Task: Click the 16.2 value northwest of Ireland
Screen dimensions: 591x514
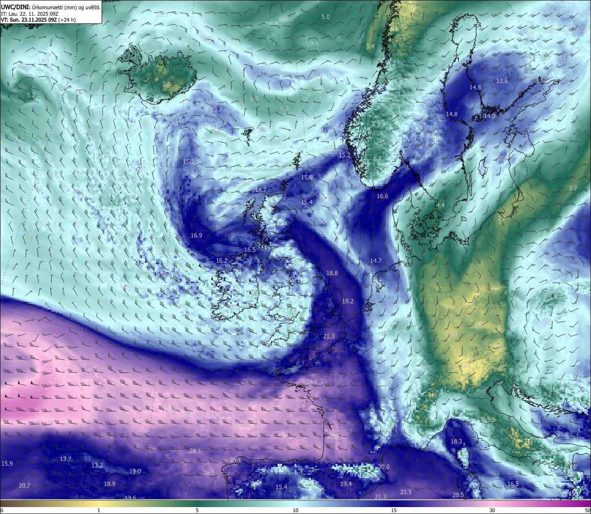Action: [222, 260]
